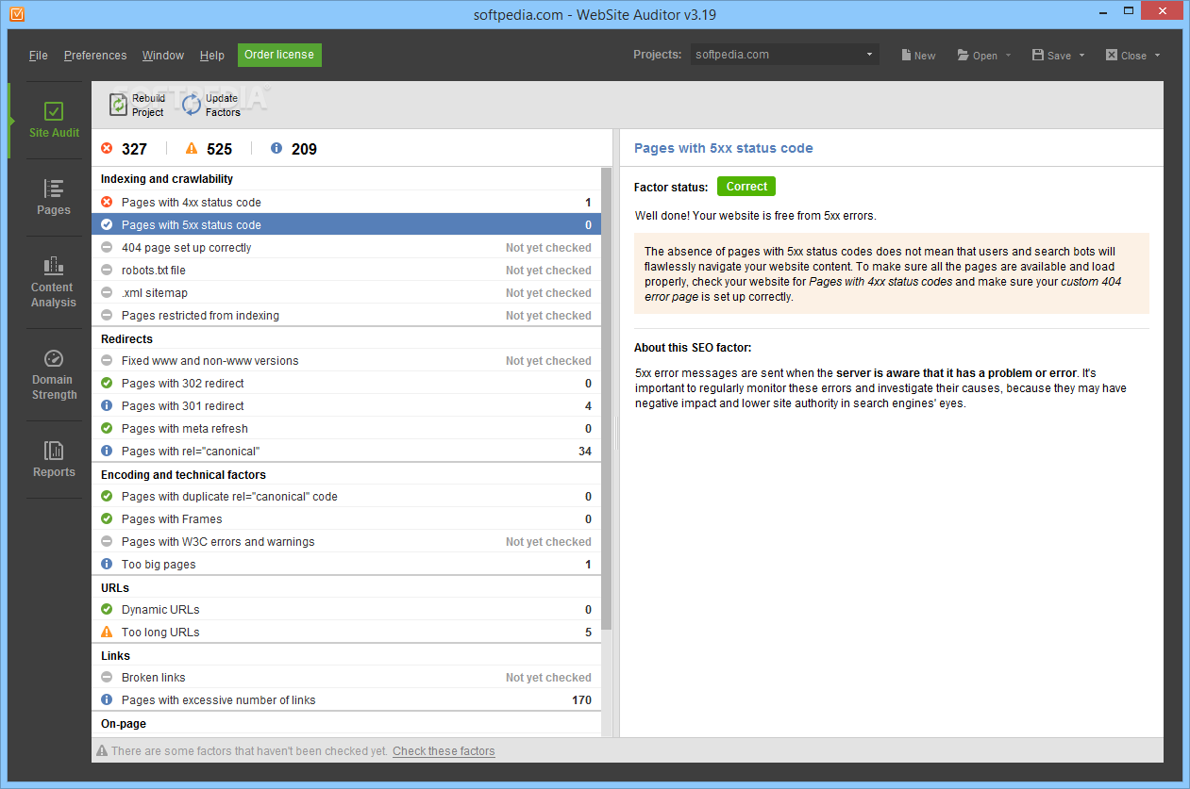1190x789 pixels.
Task: Open the File menu
Action: point(39,56)
